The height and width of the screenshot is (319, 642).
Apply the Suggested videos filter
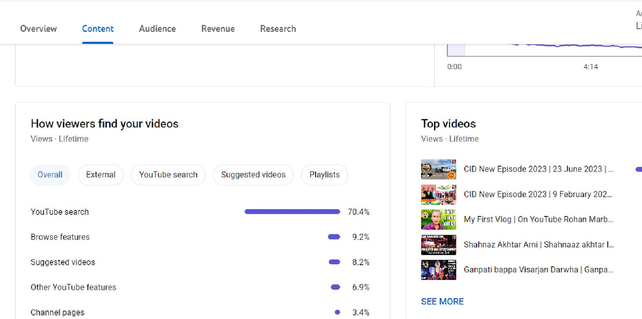pyautogui.click(x=253, y=174)
